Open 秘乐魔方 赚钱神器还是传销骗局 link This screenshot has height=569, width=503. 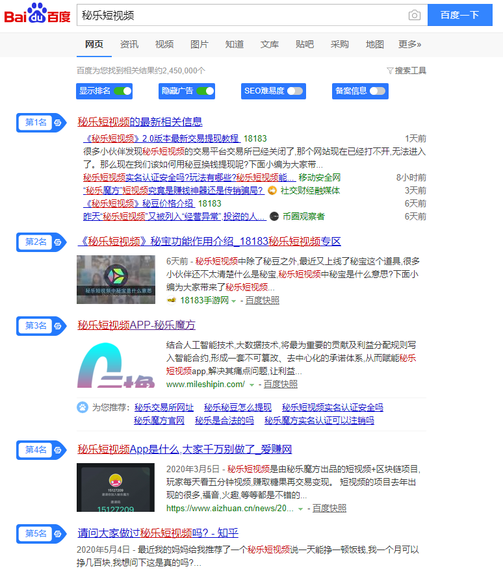(174, 190)
